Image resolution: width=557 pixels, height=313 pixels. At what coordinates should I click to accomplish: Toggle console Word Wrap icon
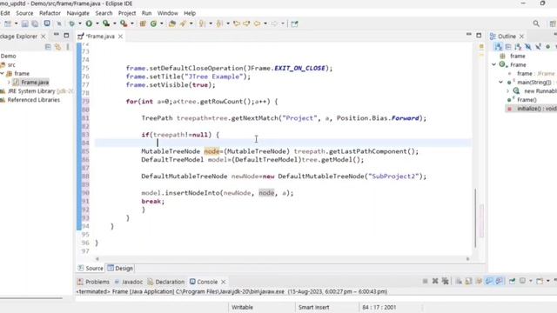coord(479,281)
